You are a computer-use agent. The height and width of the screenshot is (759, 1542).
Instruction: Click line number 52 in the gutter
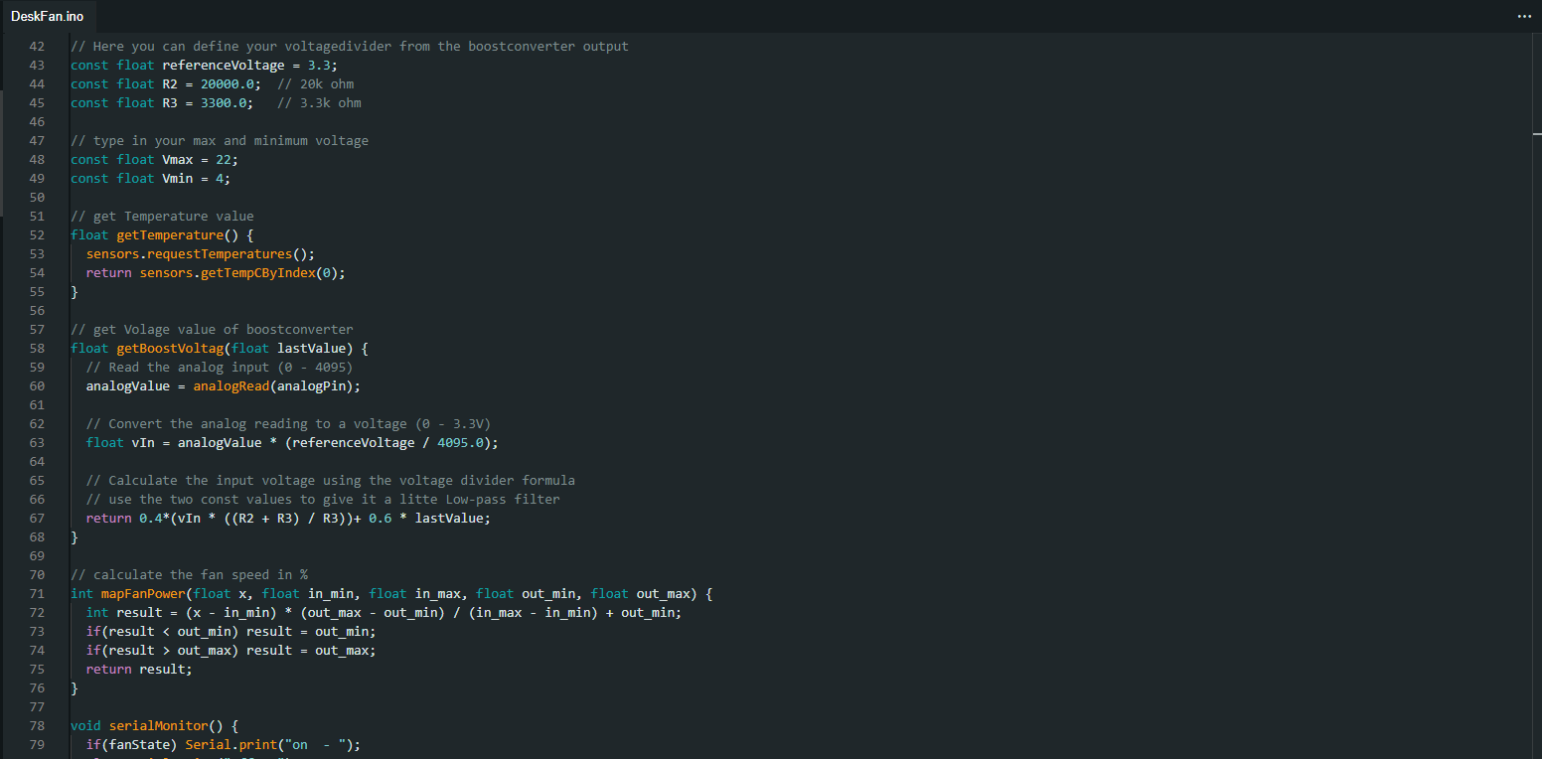(37, 234)
